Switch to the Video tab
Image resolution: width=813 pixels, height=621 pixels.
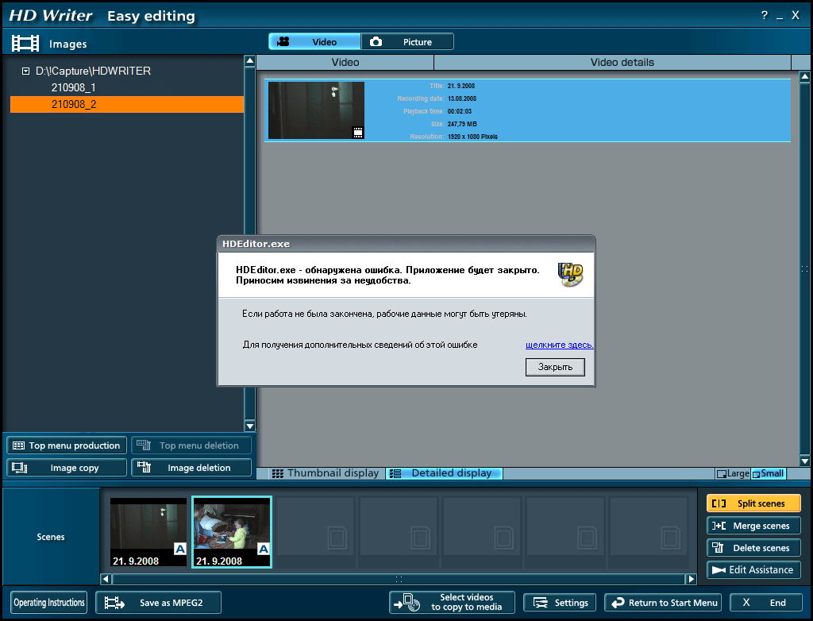pyautogui.click(x=314, y=41)
